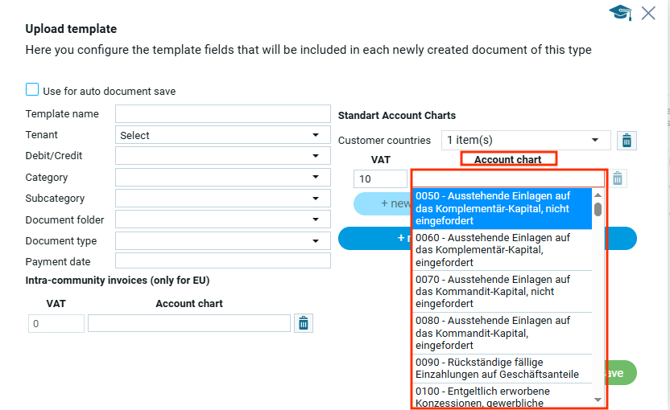The image size is (670, 410).
Task: Open Customer countries 1 item(s) dropdown
Action: [x=525, y=140]
